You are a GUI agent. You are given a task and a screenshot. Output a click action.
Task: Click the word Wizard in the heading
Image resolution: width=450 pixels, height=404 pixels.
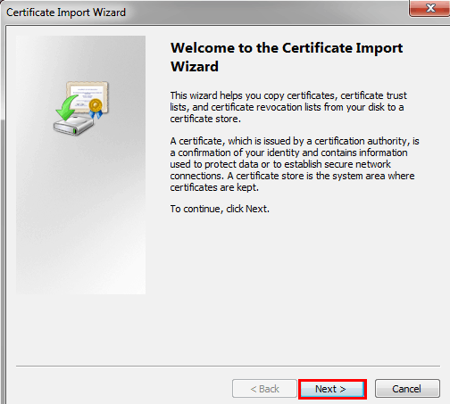point(195,66)
